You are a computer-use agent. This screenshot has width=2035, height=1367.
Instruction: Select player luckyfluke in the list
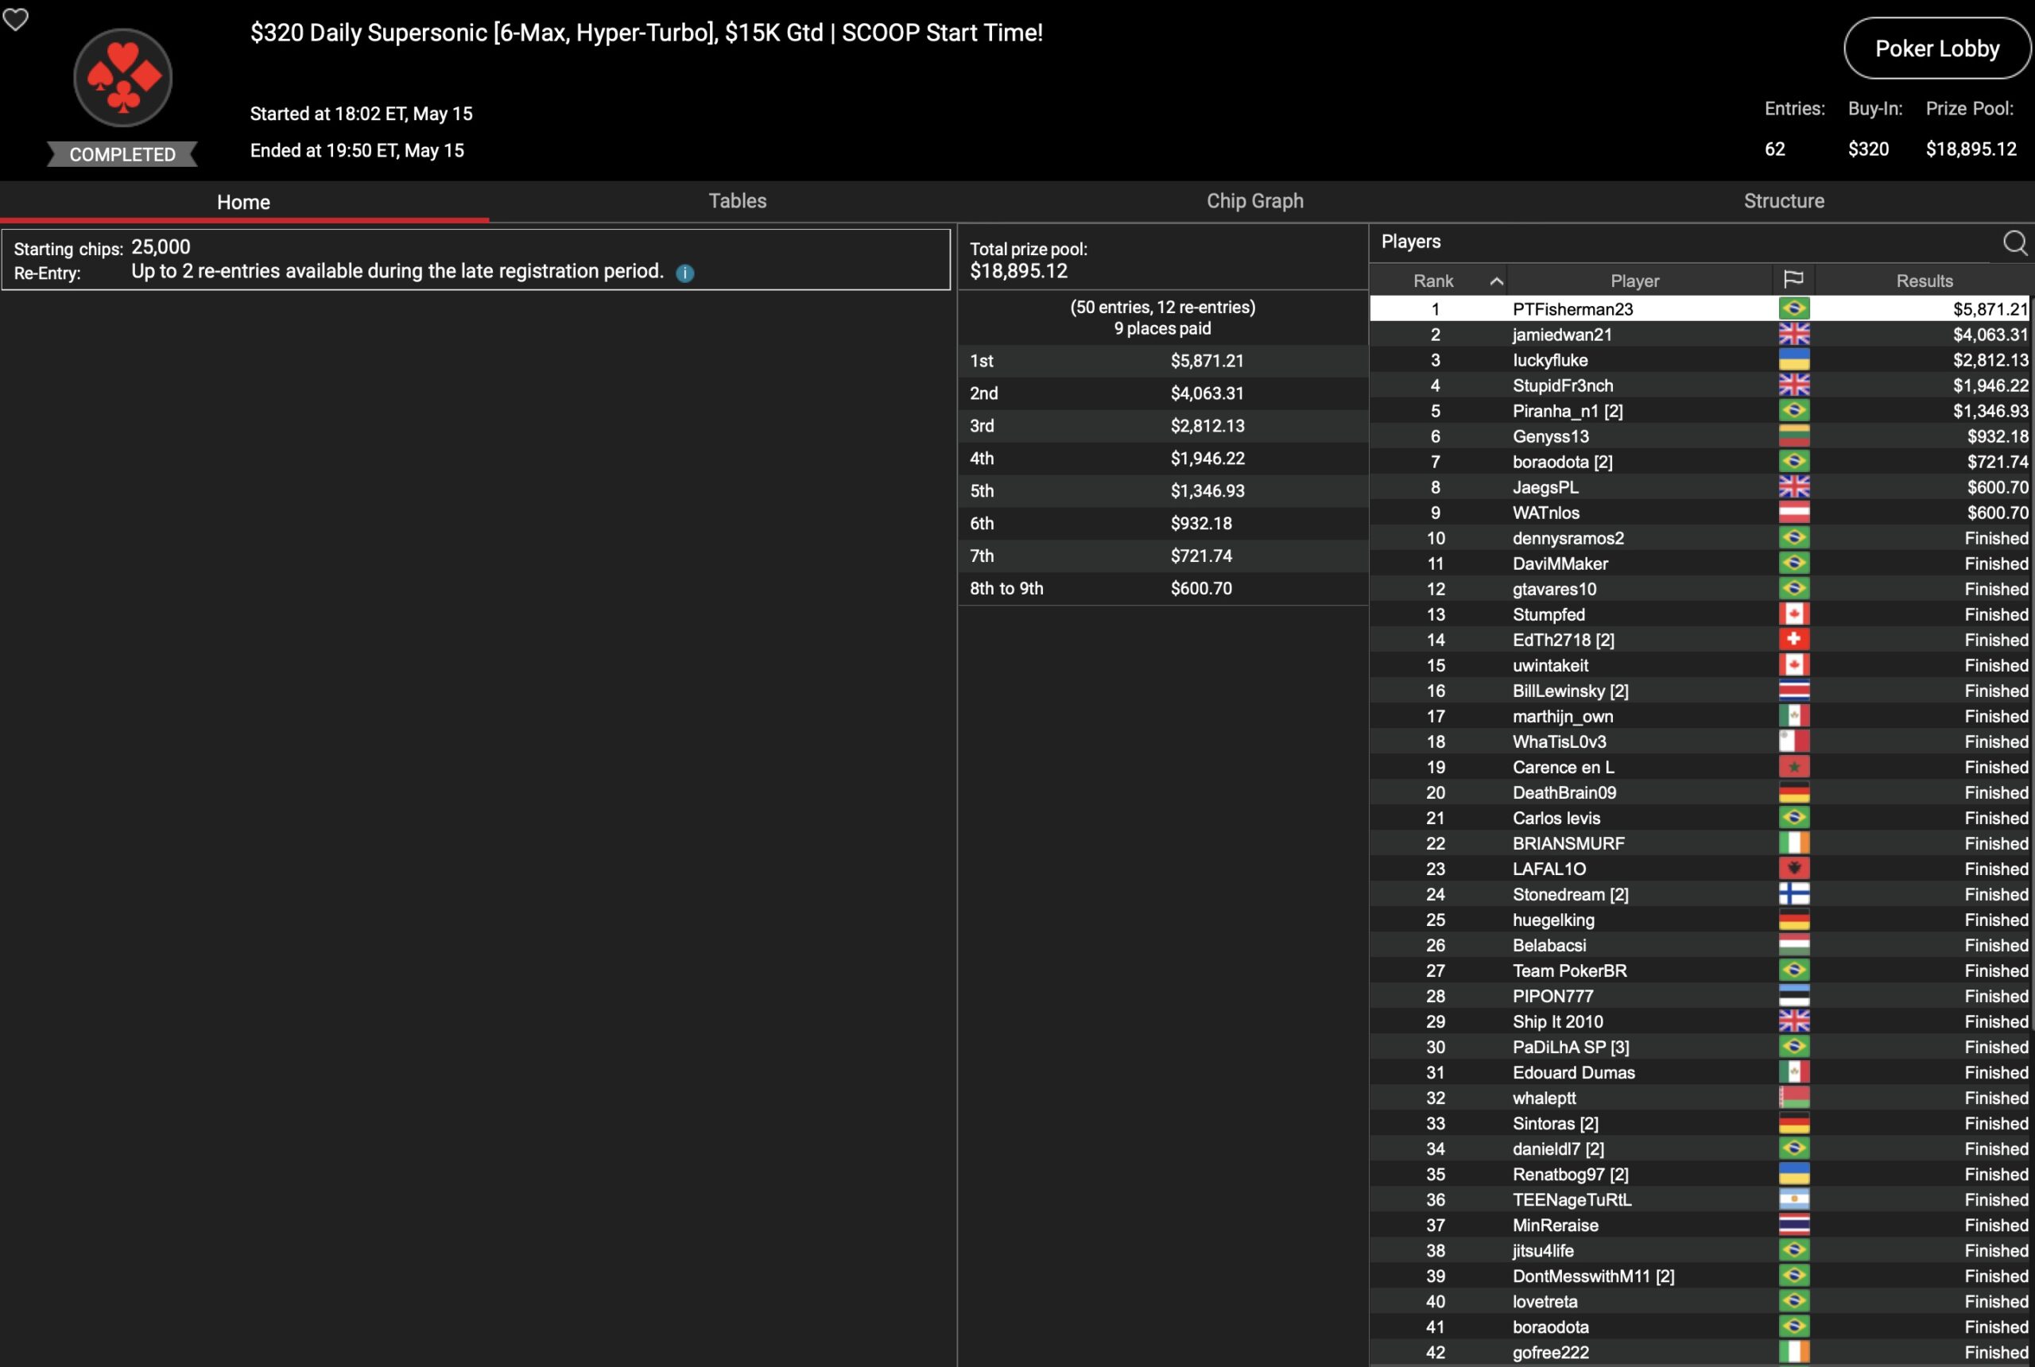tap(1549, 360)
